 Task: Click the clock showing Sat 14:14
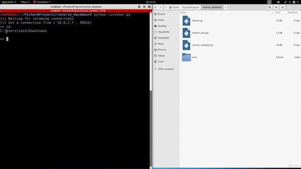coord(150,2)
